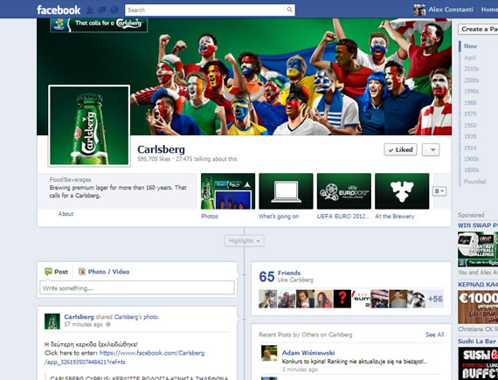The width and height of the screenshot is (498, 380).
Task: Open the Photos app thumbnail
Action: tap(228, 191)
